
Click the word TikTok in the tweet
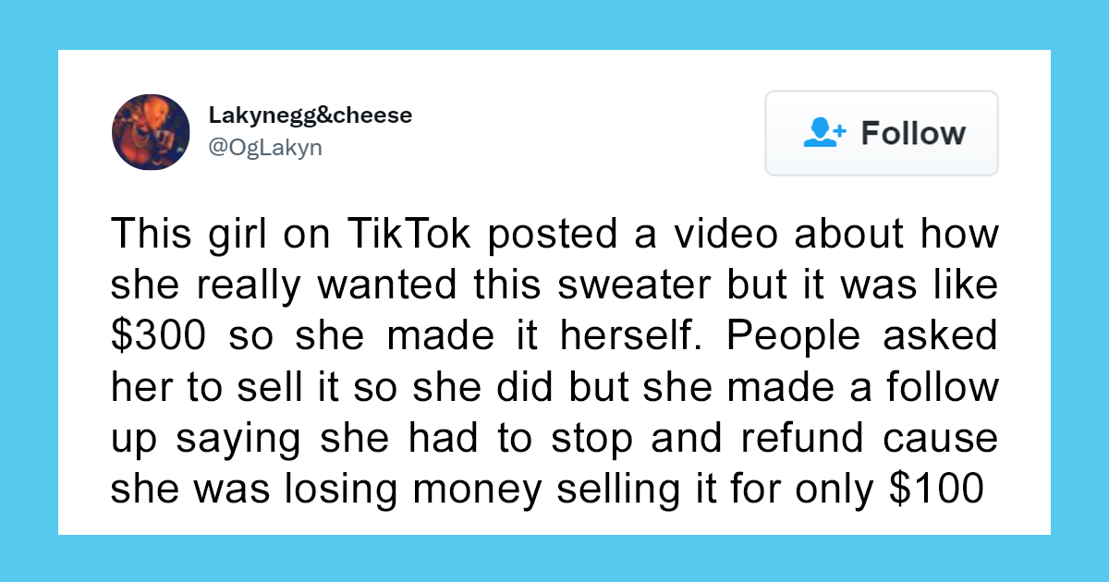[409, 235]
